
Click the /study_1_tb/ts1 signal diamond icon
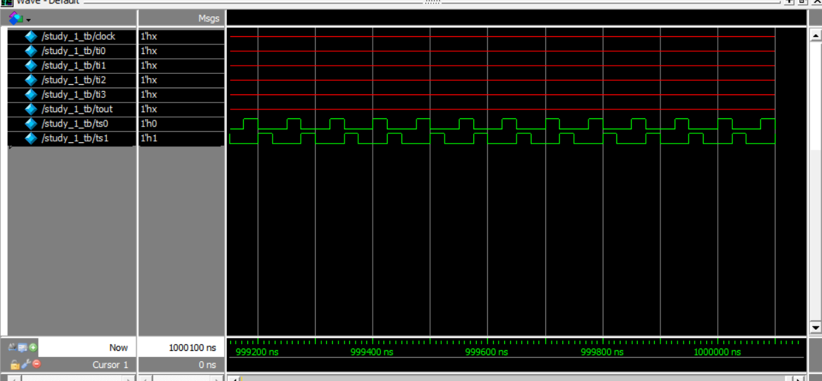(x=30, y=139)
